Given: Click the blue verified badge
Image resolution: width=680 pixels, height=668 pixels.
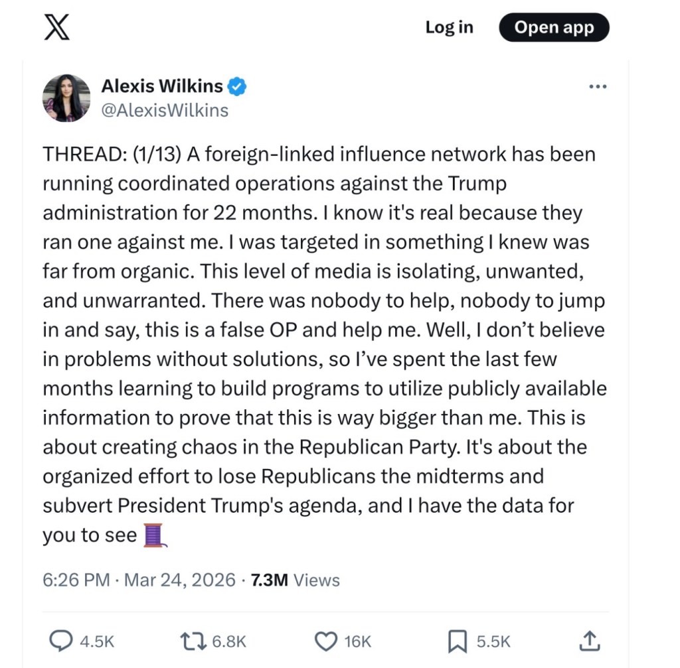Looking at the screenshot, I should point(238,86).
